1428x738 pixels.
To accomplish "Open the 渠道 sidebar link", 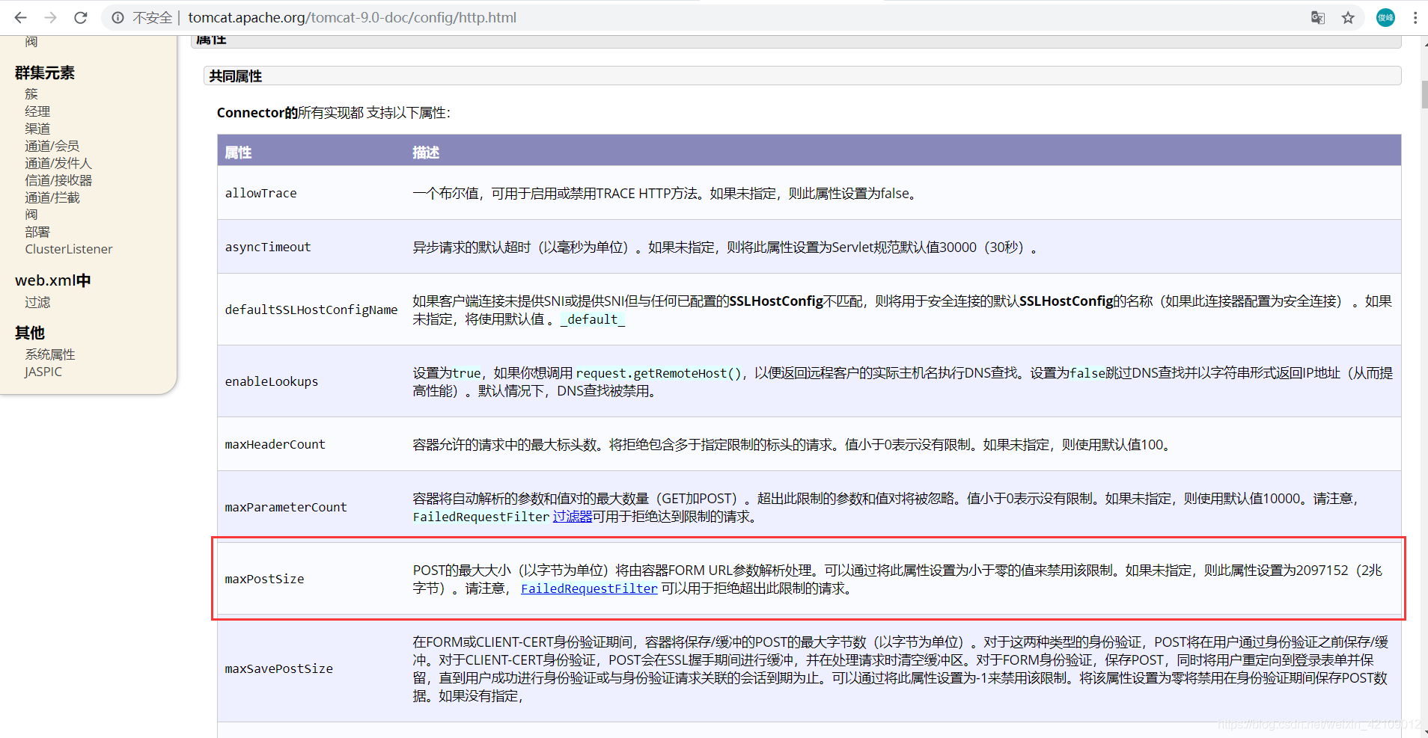I will pos(37,129).
